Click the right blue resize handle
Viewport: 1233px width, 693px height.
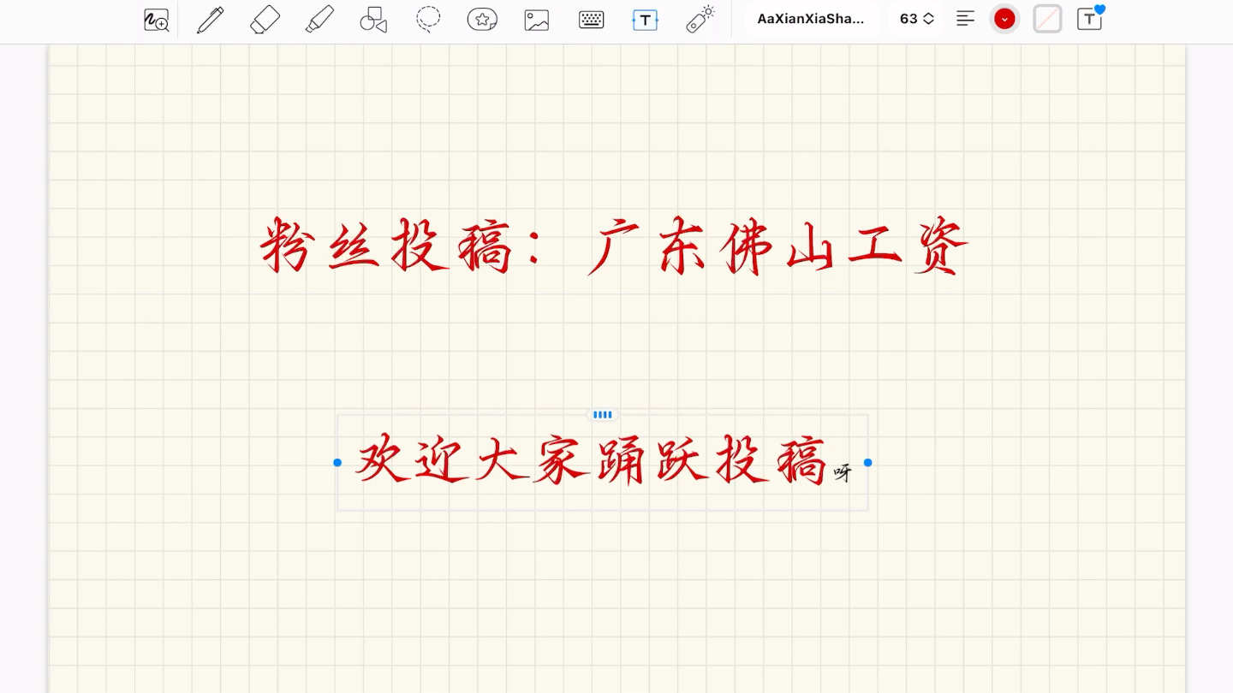pos(867,463)
